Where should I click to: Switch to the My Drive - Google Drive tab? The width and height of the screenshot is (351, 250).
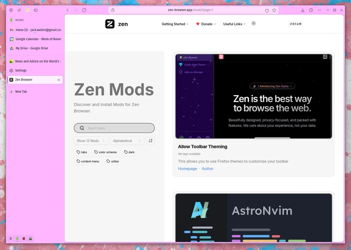click(x=35, y=48)
